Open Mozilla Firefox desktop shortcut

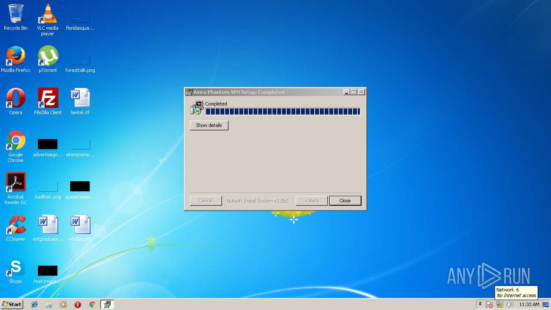pos(15,59)
